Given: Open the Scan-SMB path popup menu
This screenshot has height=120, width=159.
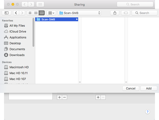Looking at the screenshot, I should point(80,13).
